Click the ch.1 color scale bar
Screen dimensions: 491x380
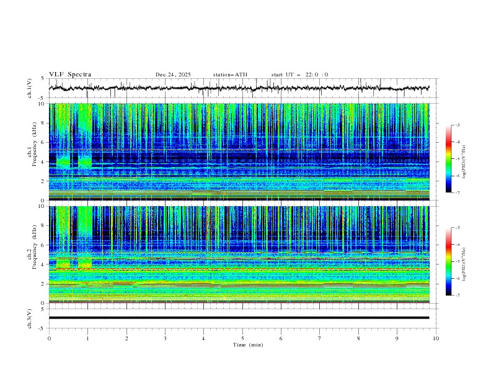coord(449,159)
